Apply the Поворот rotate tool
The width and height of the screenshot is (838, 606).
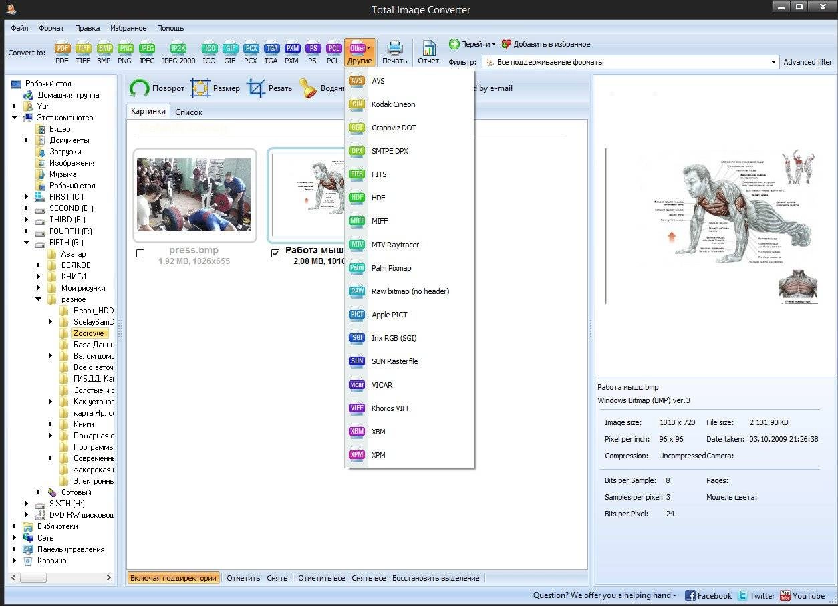[157, 88]
